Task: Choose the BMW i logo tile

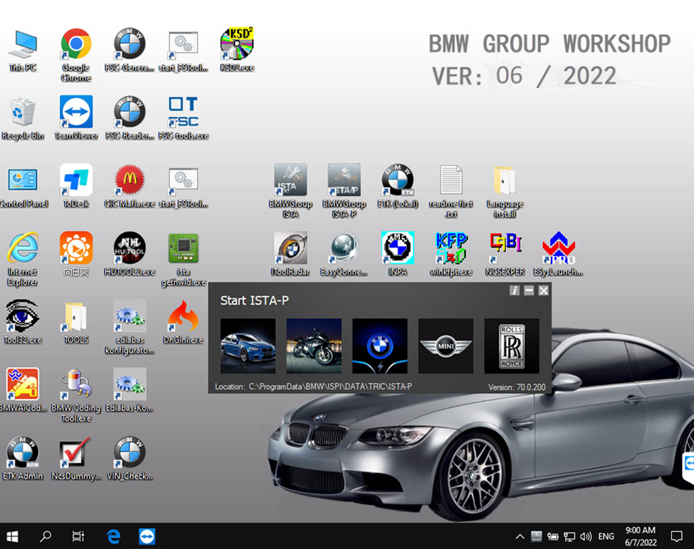Action: [x=380, y=345]
